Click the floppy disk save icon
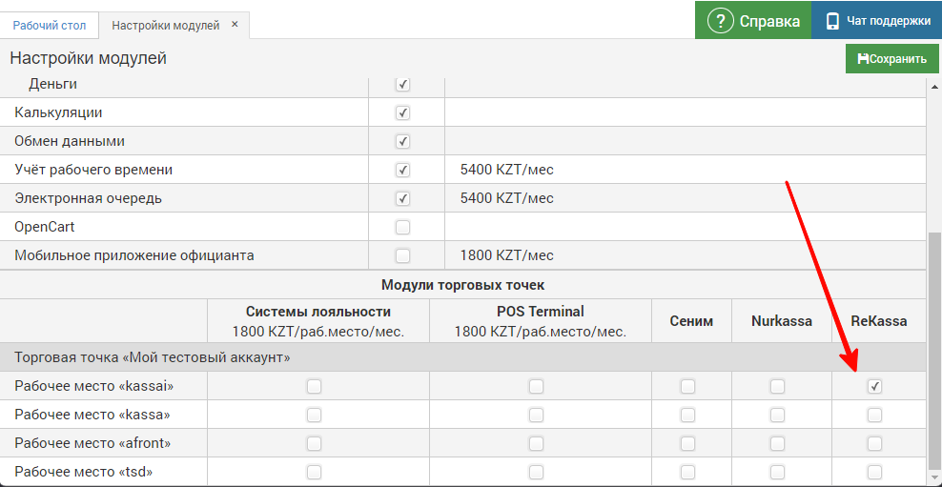942x487 pixels. (x=863, y=59)
